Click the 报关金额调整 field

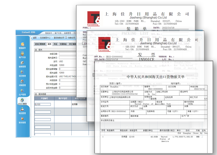(x=68, y=68)
